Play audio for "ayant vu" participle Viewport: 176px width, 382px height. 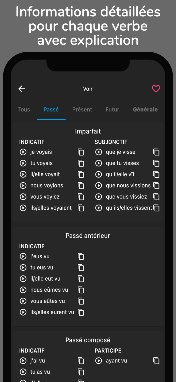pyautogui.click(x=99, y=361)
